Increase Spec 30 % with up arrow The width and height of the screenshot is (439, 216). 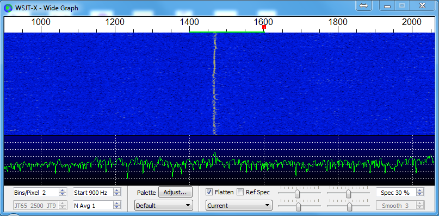419,190
